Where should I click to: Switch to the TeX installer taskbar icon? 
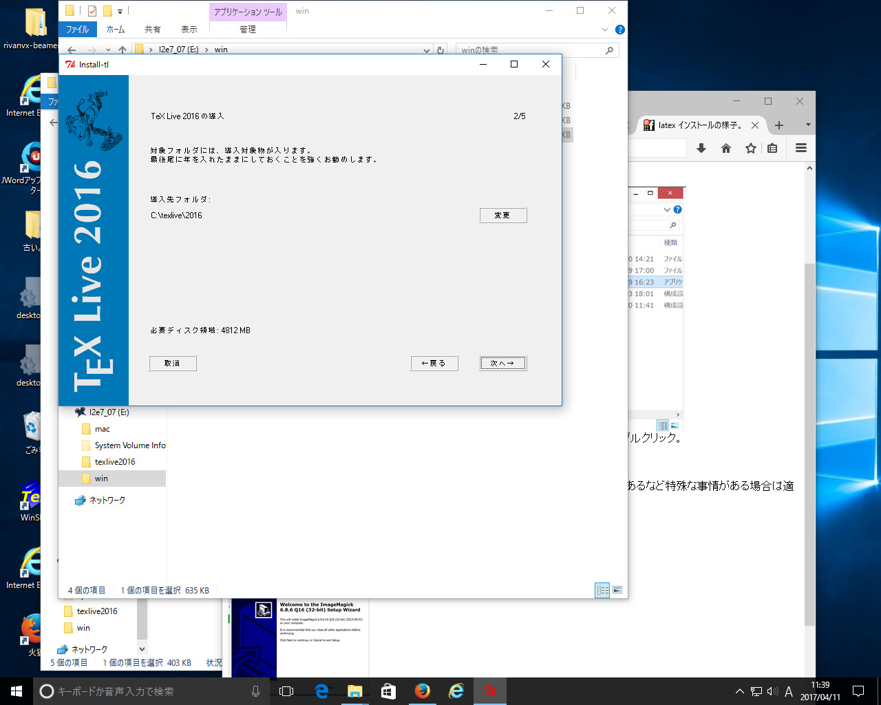click(490, 691)
